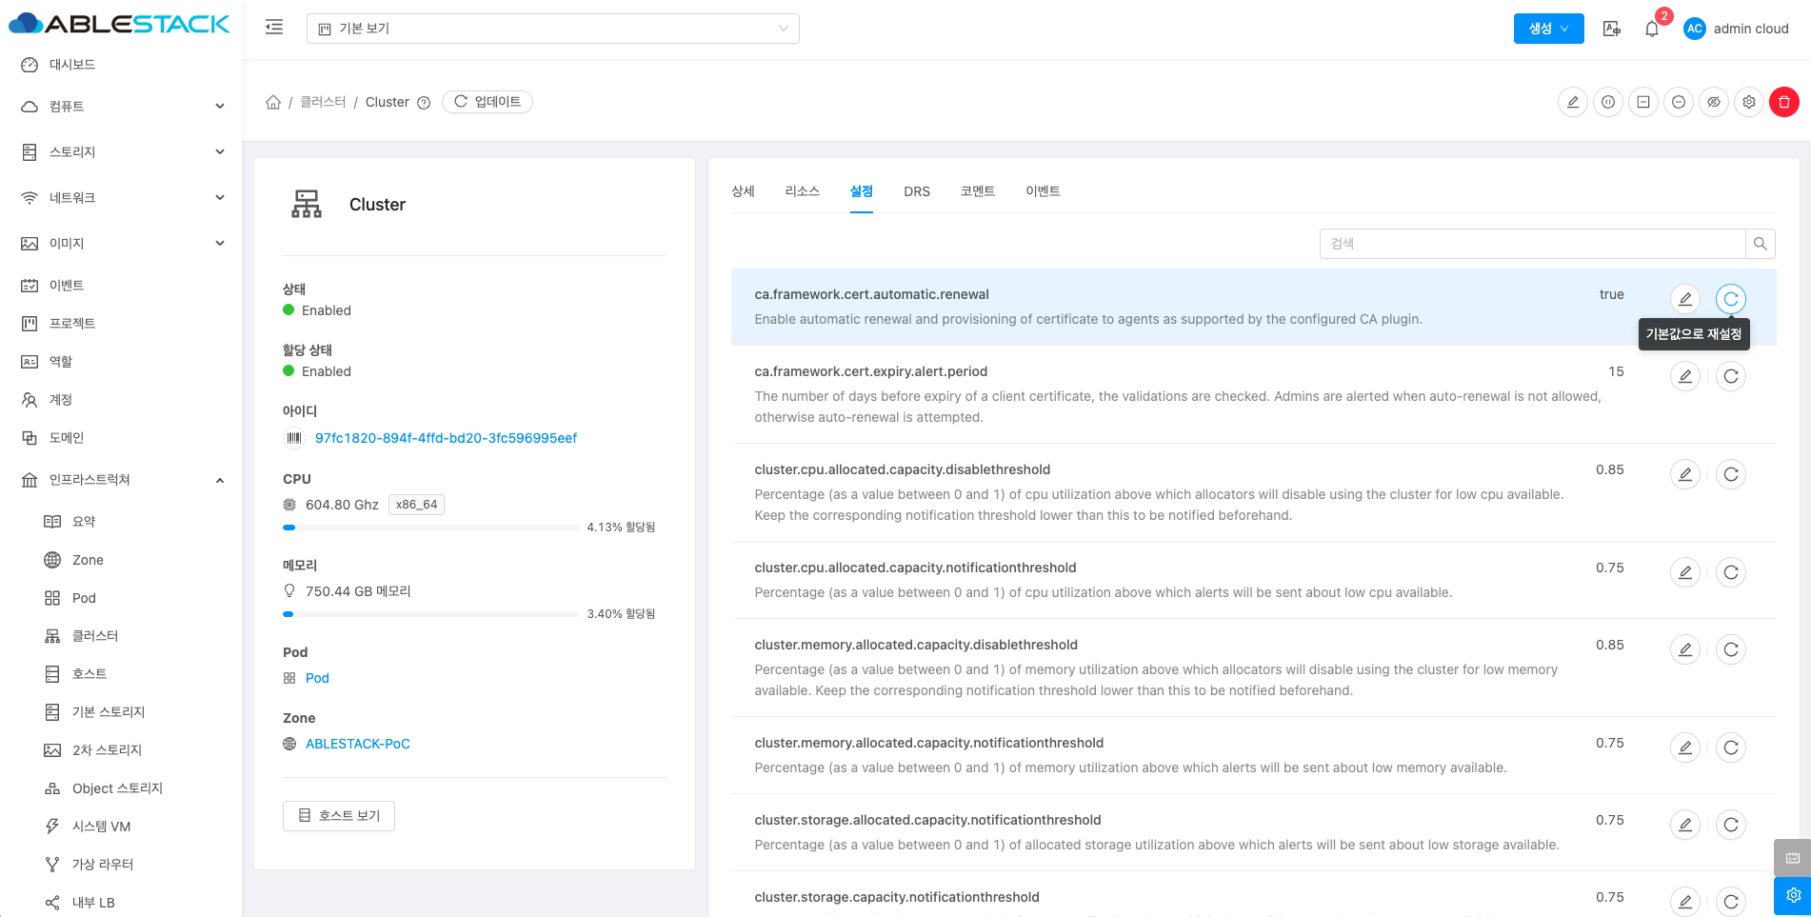Viewport: 1811px width, 917px height.
Task: Open the 기본 보기 view dropdown
Action: pyautogui.click(x=552, y=29)
